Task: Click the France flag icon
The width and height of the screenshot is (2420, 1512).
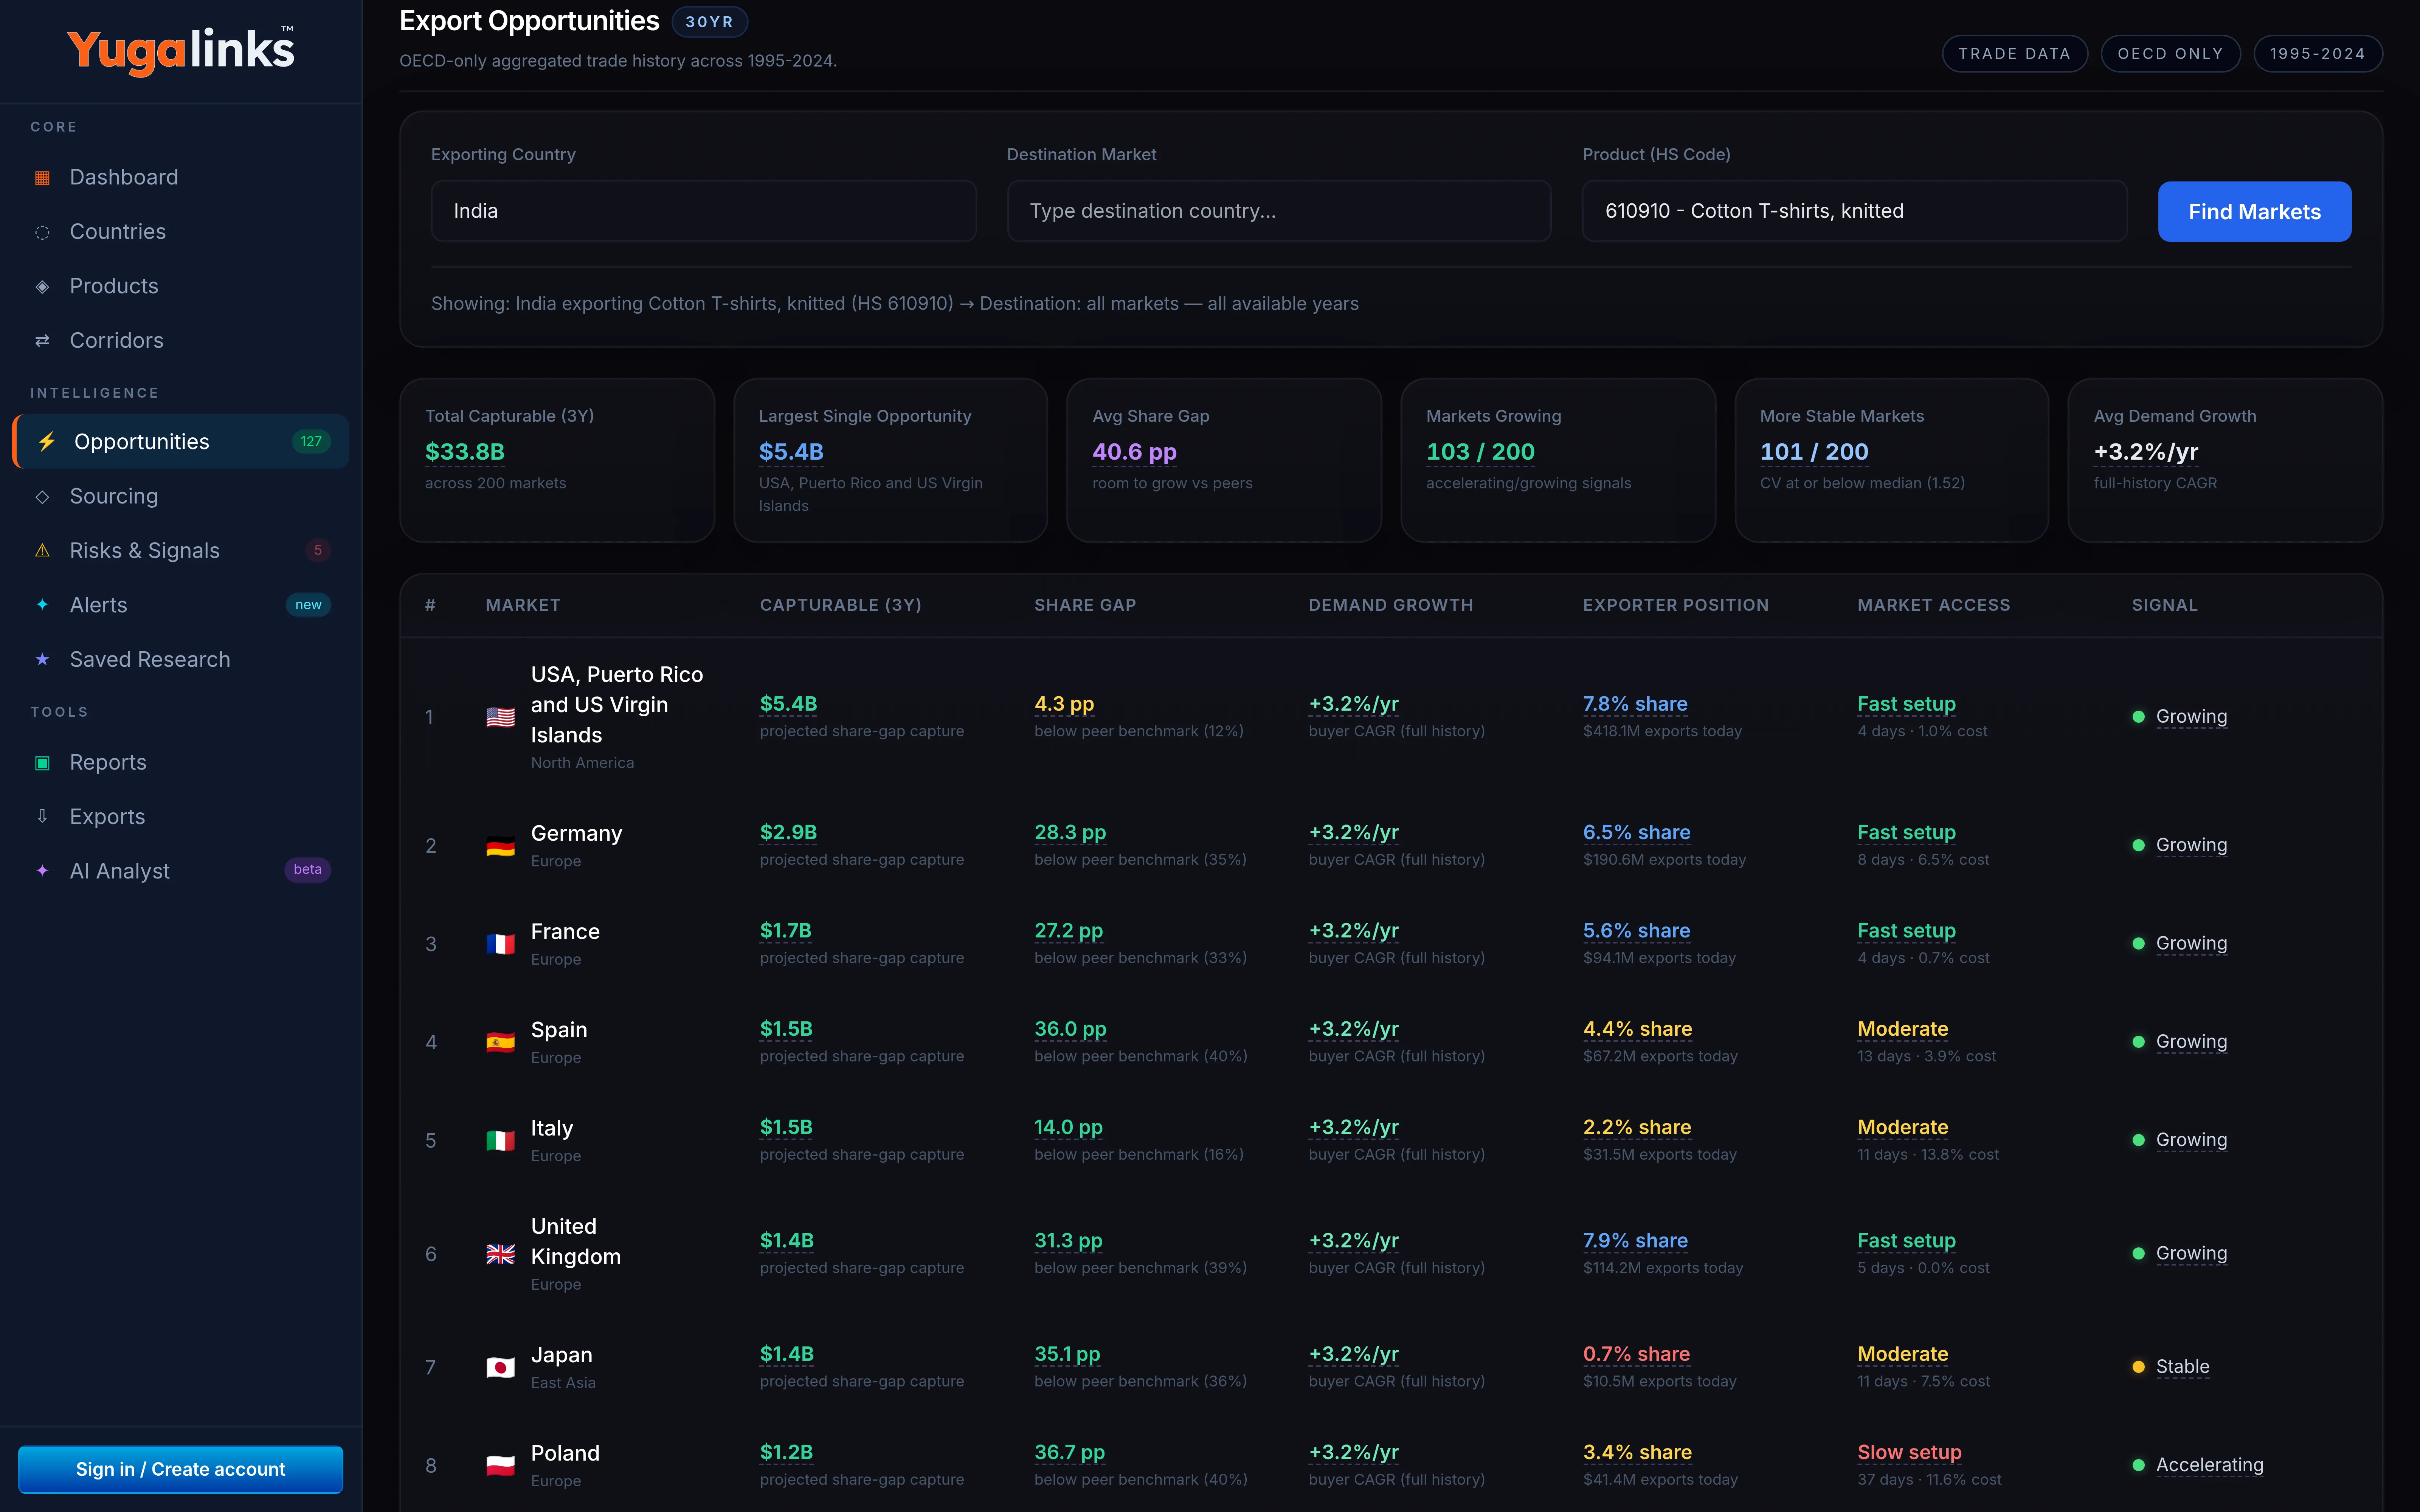Action: point(500,944)
